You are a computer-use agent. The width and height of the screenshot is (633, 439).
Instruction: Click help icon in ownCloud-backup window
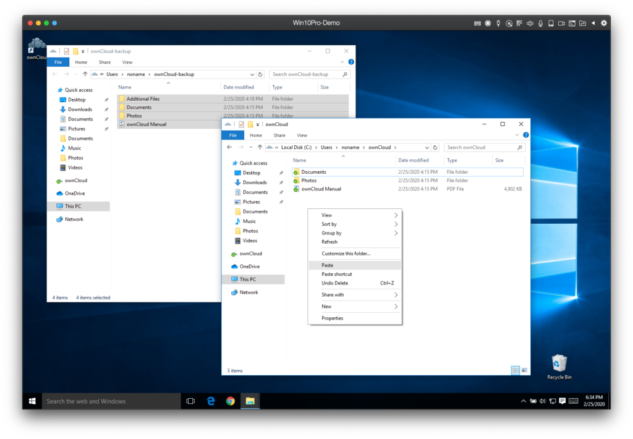pos(351,62)
